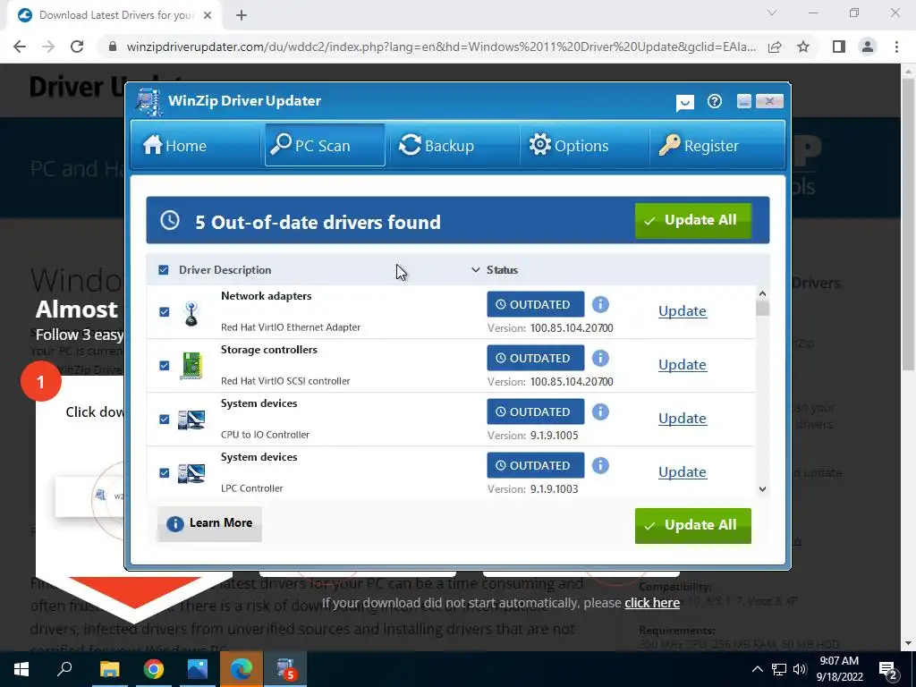This screenshot has height=687, width=916.
Task: Open the Register tab
Action: pos(717,145)
